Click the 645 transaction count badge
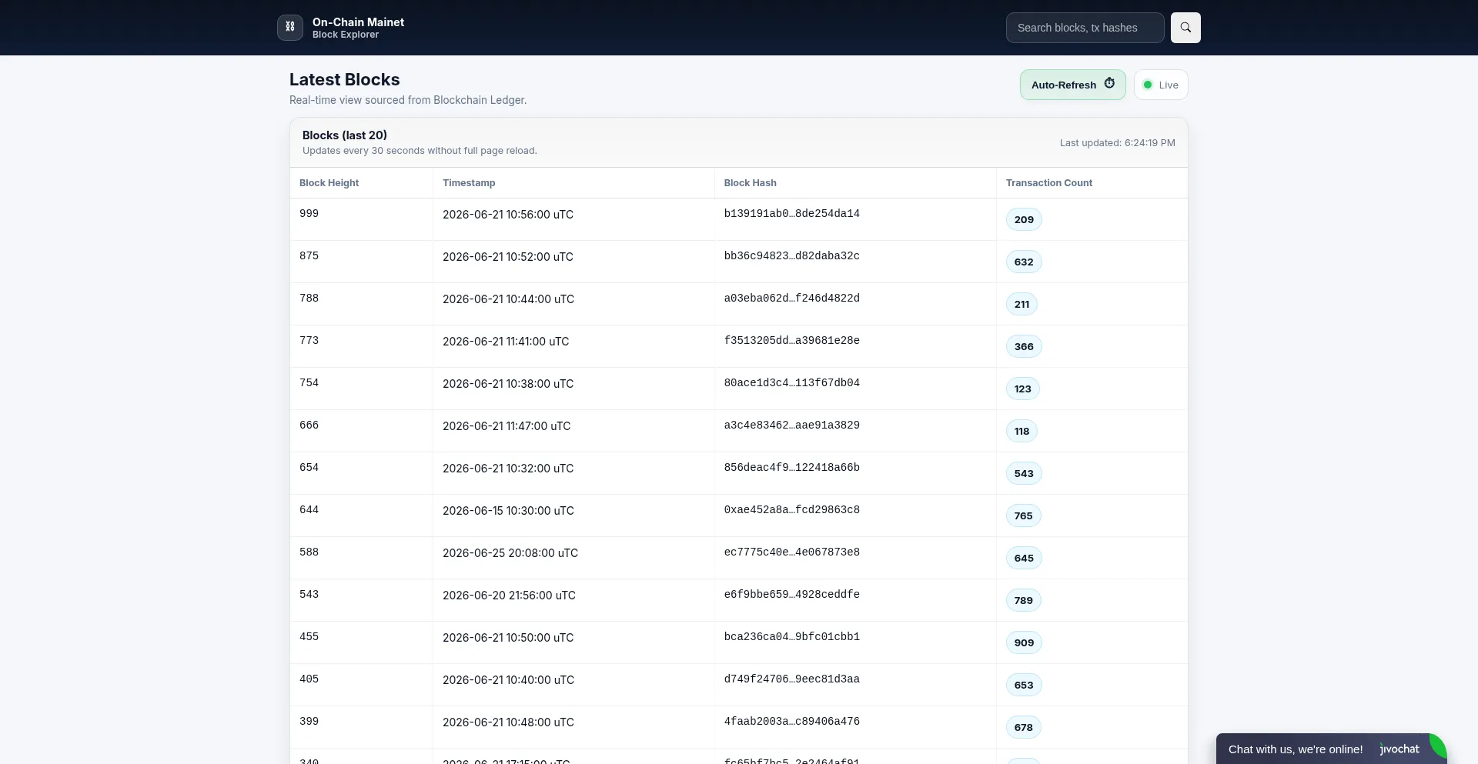Screen dimensions: 1478x764 pyautogui.click(x=1024, y=558)
